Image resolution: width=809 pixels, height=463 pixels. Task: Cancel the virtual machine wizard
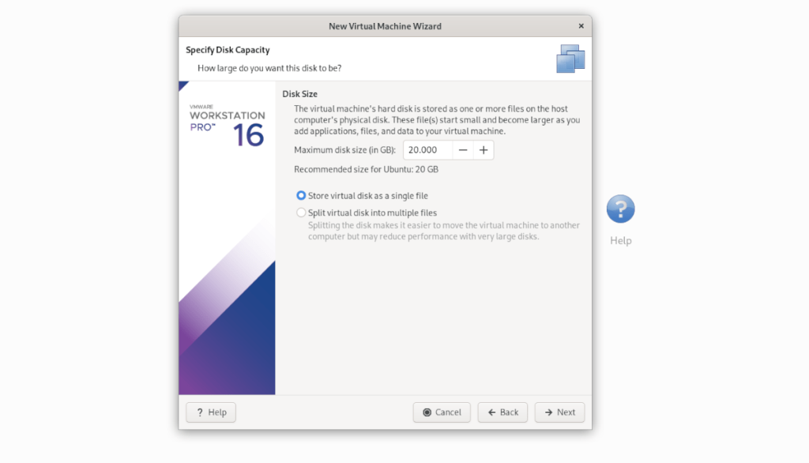point(442,412)
